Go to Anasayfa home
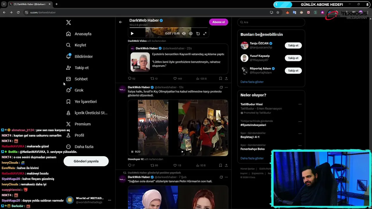Image resolution: width=372 pixels, height=209 pixels. click(x=79, y=34)
